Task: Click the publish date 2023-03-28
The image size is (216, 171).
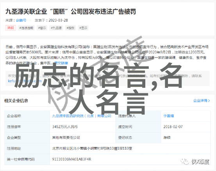Action: pos(58,20)
